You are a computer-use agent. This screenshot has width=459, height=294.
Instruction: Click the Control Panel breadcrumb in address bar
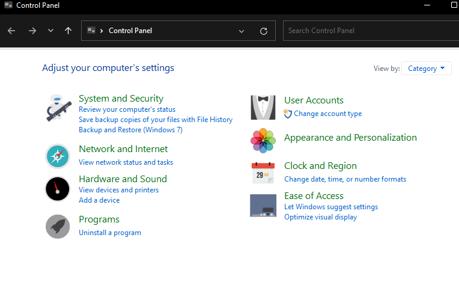130,31
